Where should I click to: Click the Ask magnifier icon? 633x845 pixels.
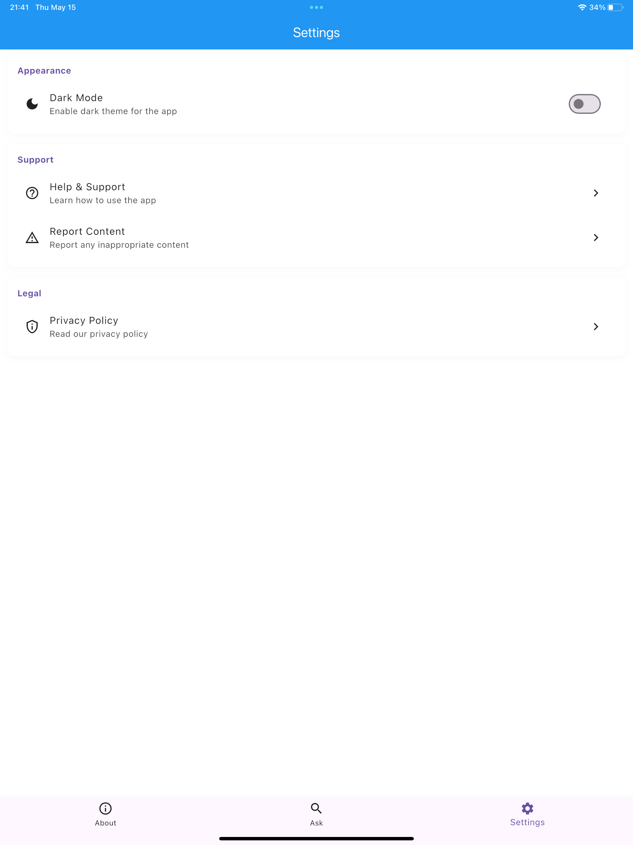[x=316, y=808]
